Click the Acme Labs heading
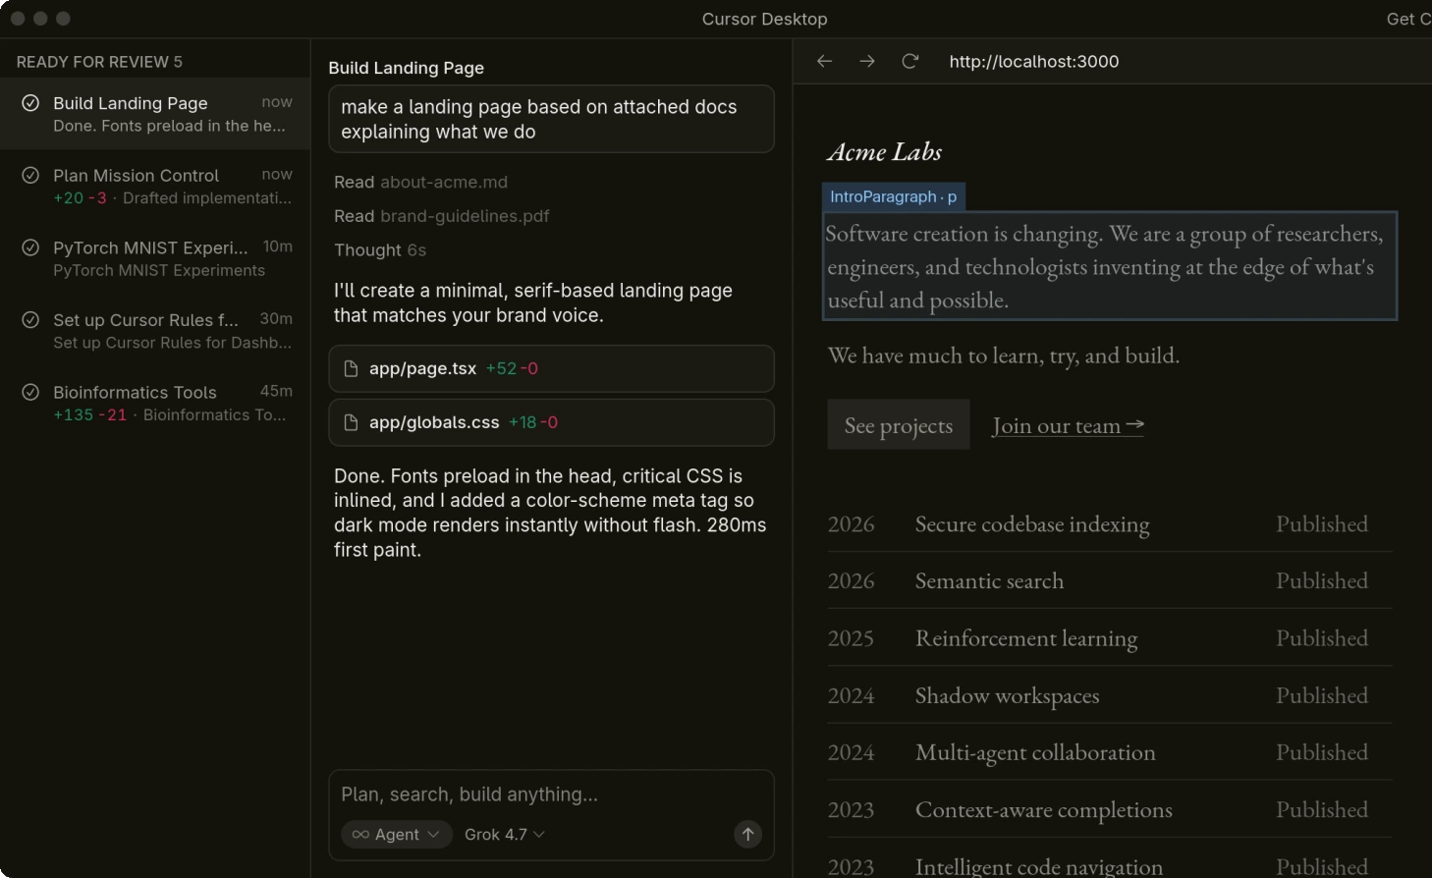This screenshot has width=1432, height=878. (x=884, y=152)
